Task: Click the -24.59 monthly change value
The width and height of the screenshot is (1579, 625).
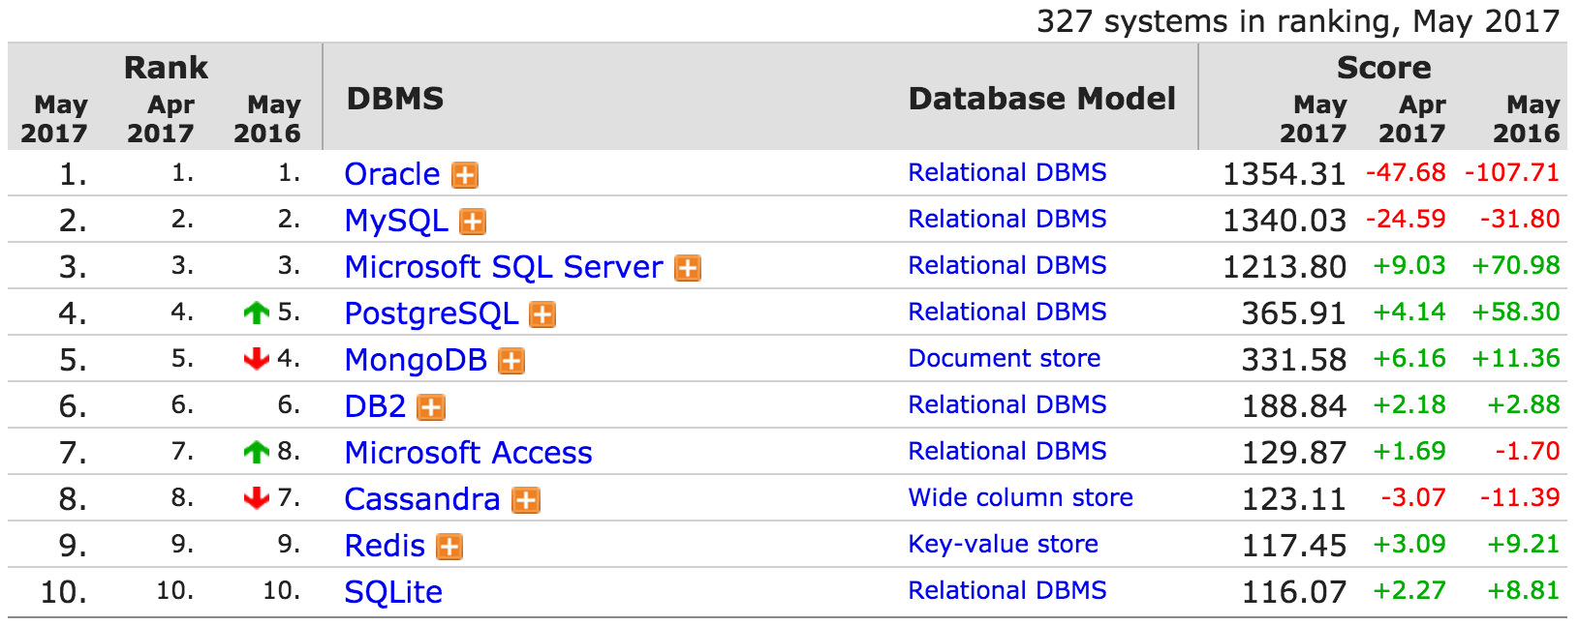Action: click(1406, 219)
